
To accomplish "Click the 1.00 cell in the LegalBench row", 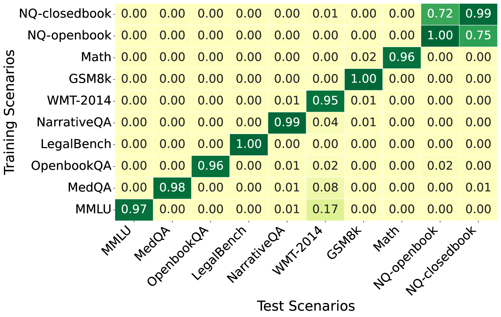I will click(x=249, y=144).
